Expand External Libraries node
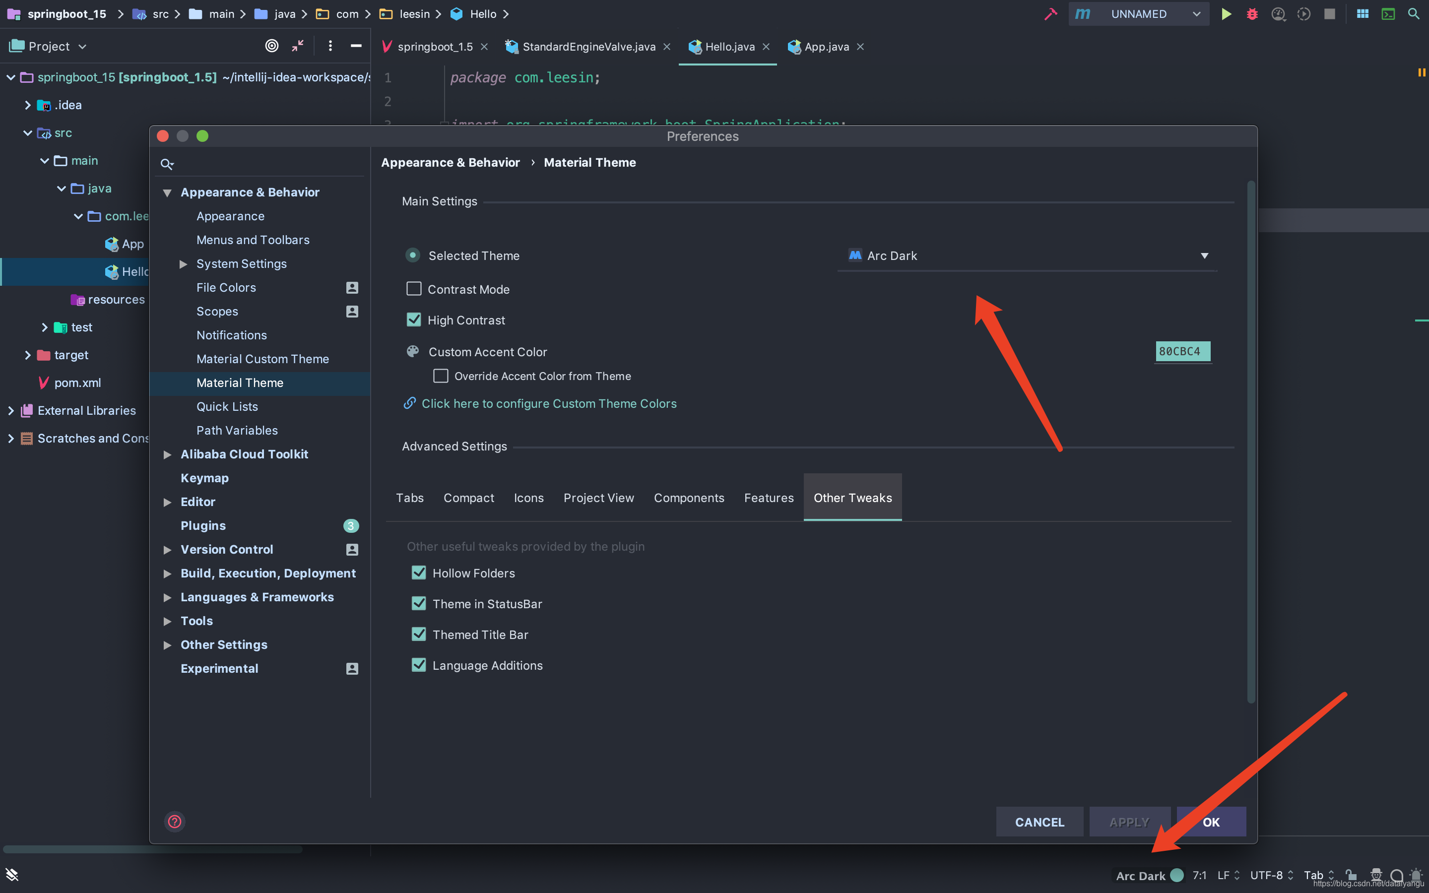The width and height of the screenshot is (1429, 893). [x=10, y=410]
